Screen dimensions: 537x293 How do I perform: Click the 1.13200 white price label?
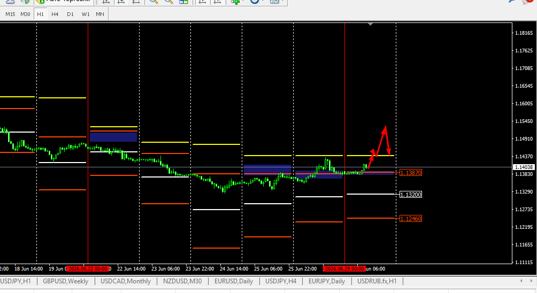click(x=411, y=195)
